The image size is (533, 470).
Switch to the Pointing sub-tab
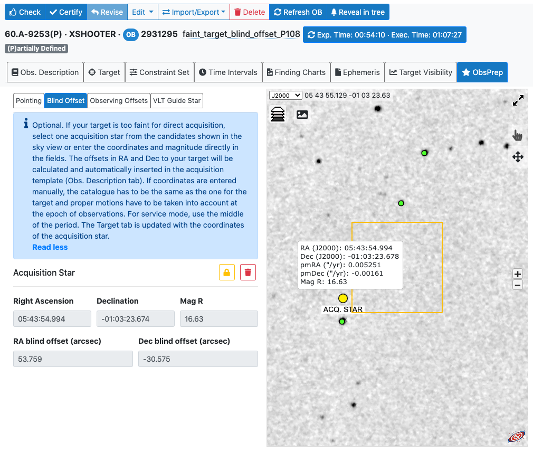28,100
